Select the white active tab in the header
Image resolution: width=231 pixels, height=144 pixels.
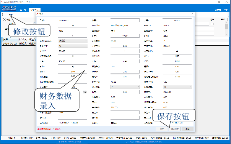34,10
